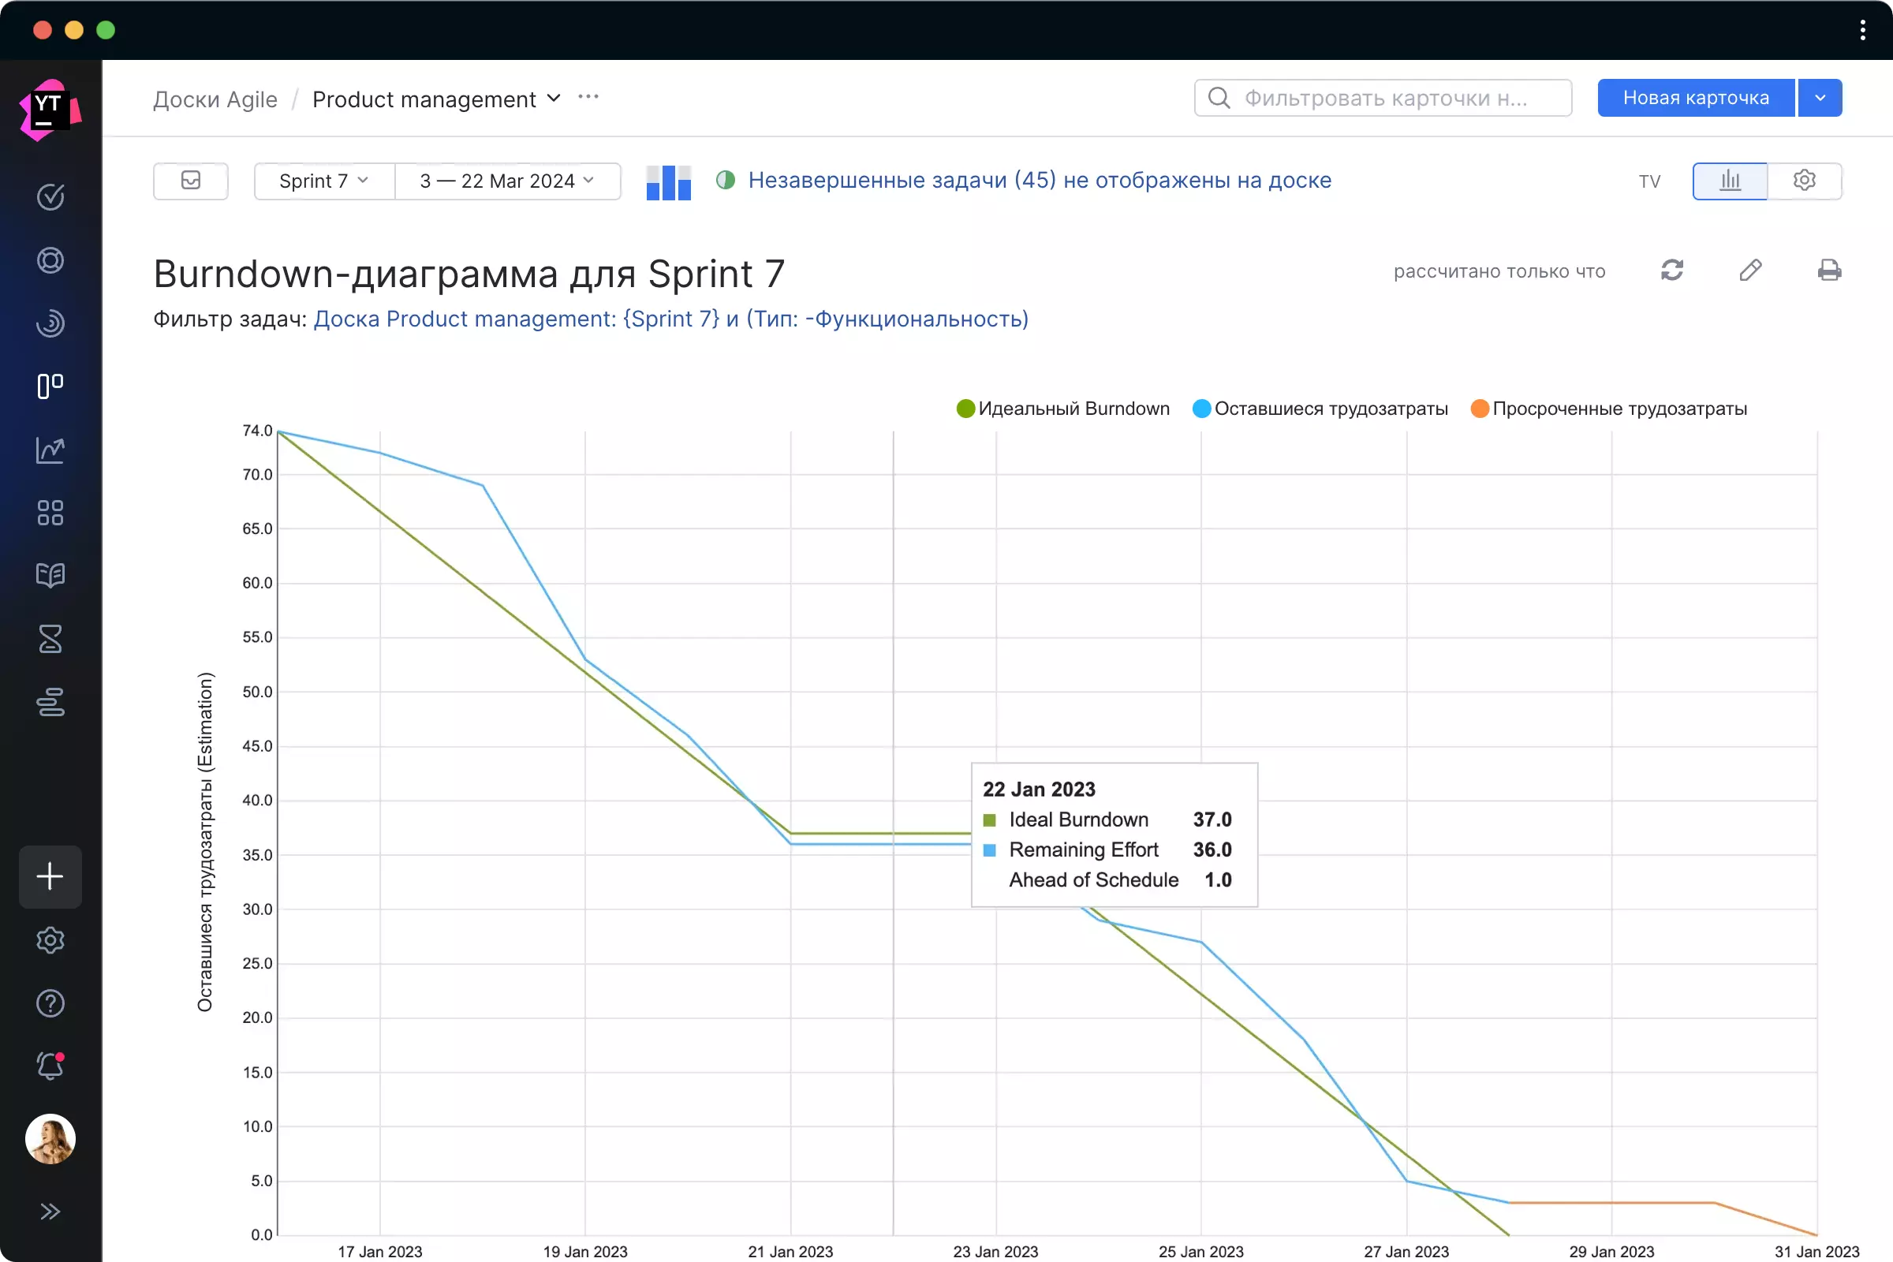Open Timesheets hourglass icon in sidebar
This screenshot has height=1262, width=1893.
[x=50, y=639]
